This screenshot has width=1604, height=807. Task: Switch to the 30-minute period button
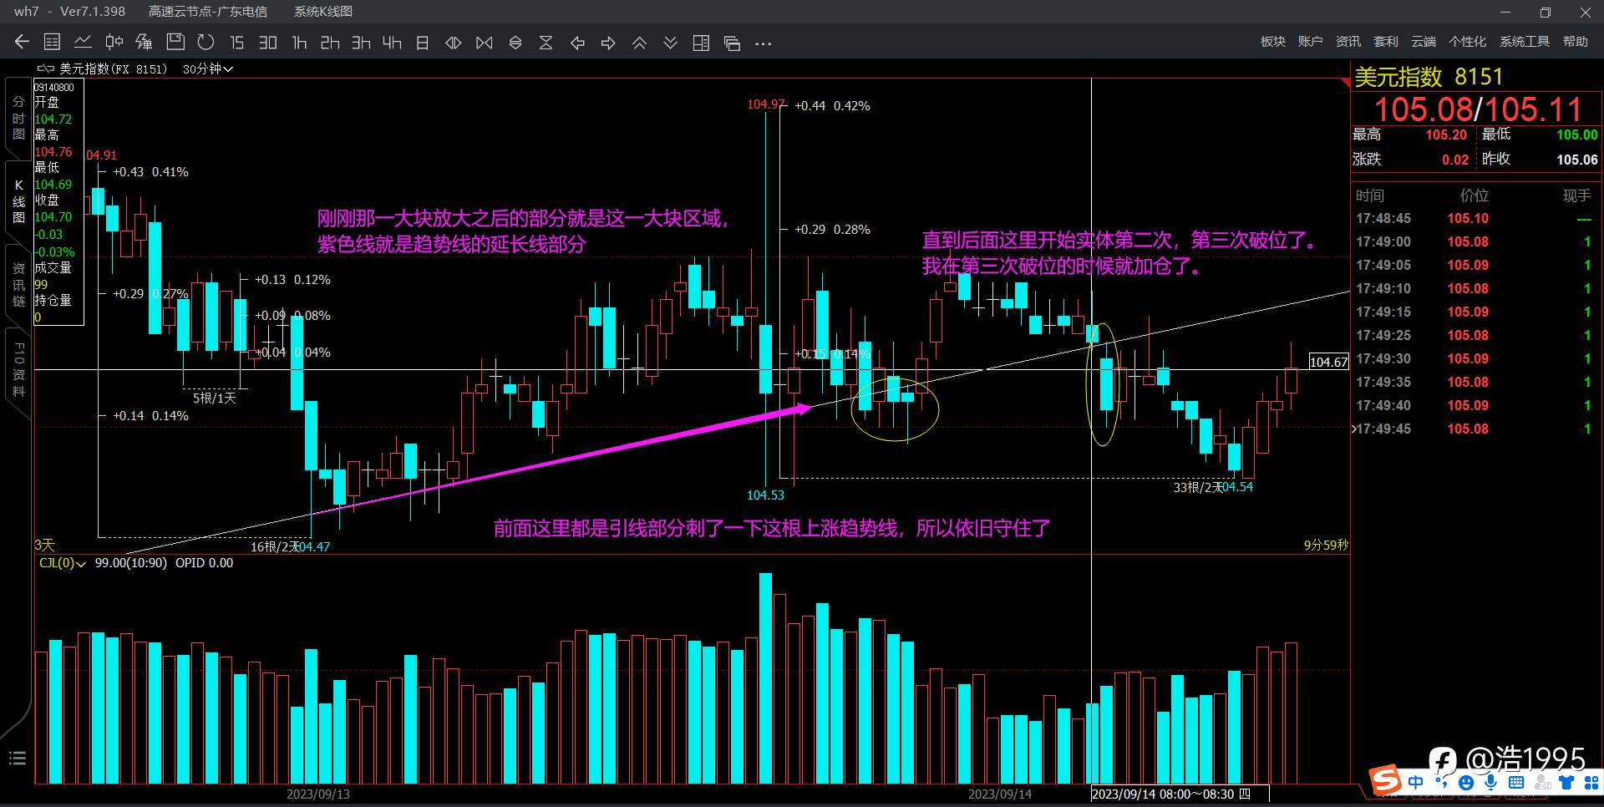tap(267, 43)
